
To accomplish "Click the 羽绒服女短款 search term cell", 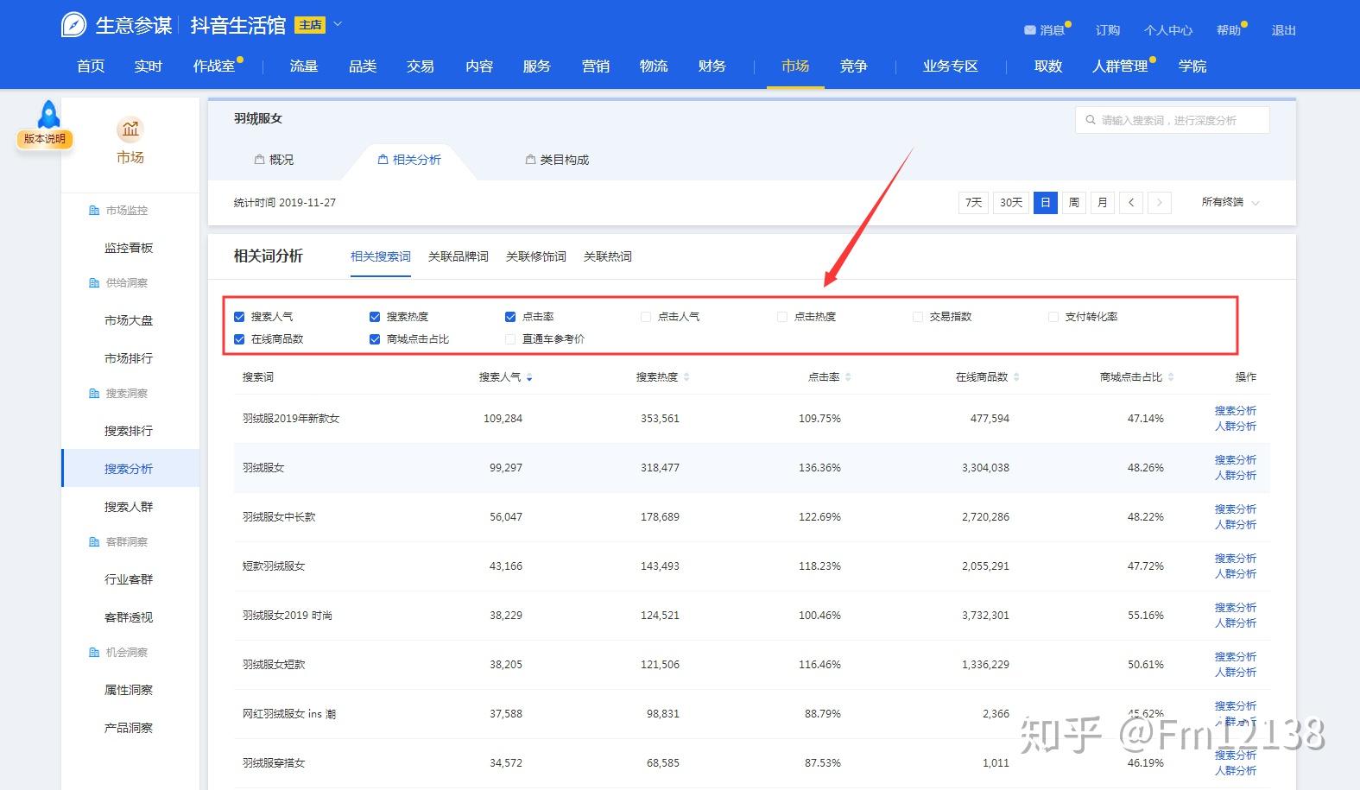I will click(x=274, y=665).
